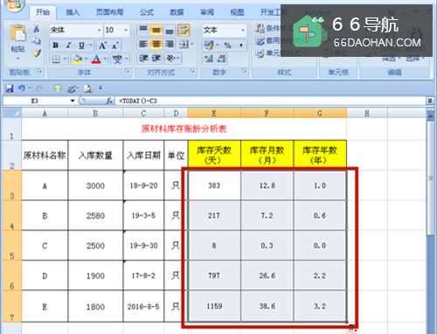
Task: Click the Percent style icon
Action: 227,45
